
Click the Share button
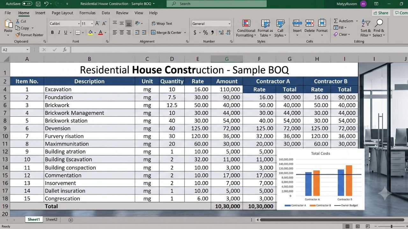381,13
